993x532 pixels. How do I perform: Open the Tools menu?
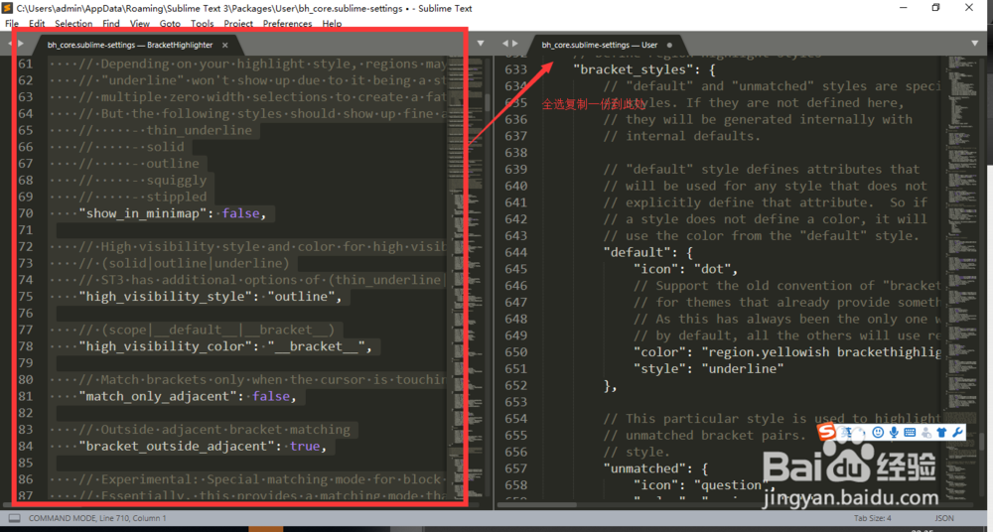pos(202,24)
